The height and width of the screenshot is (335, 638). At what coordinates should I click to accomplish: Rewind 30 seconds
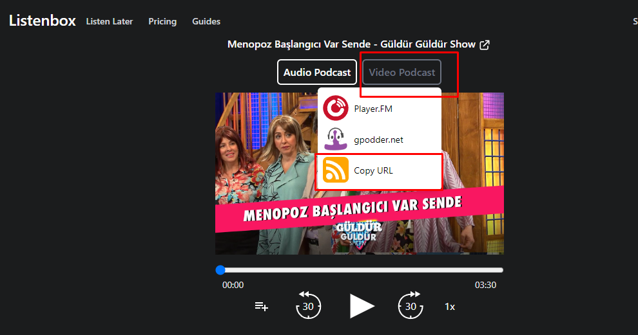click(x=308, y=305)
